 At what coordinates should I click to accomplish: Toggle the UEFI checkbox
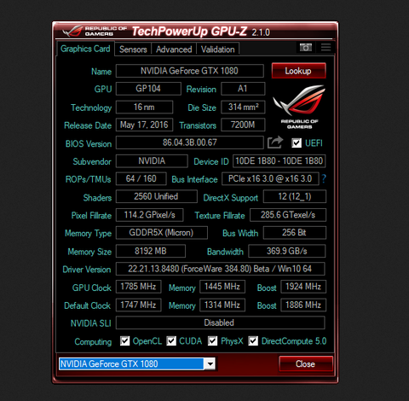pyautogui.click(x=297, y=142)
